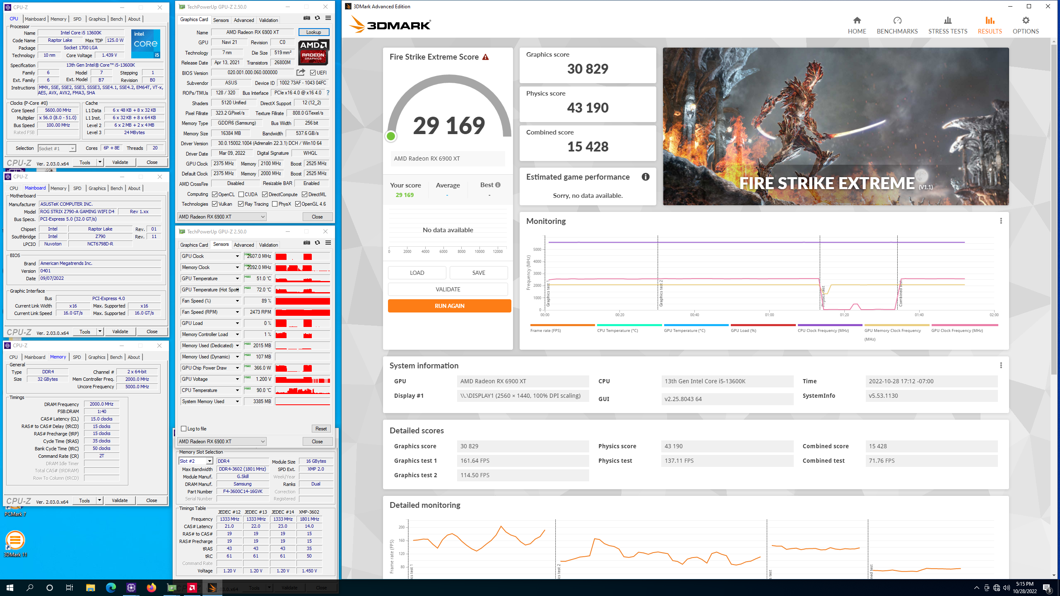Open Microsoft Edge from the taskbar
This screenshot has width=1060, height=596.
point(111,587)
